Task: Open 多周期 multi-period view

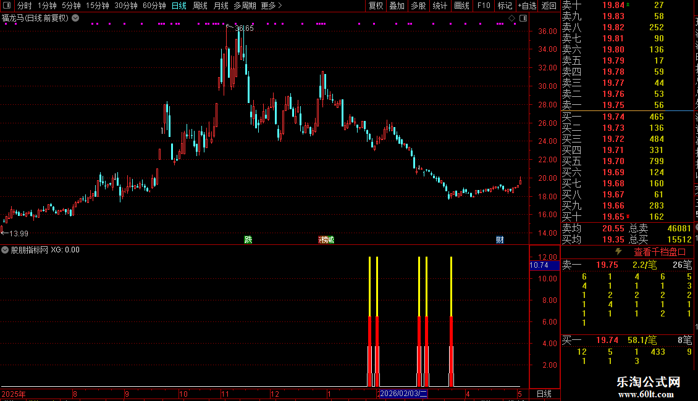Action: [x=245, y=6]
